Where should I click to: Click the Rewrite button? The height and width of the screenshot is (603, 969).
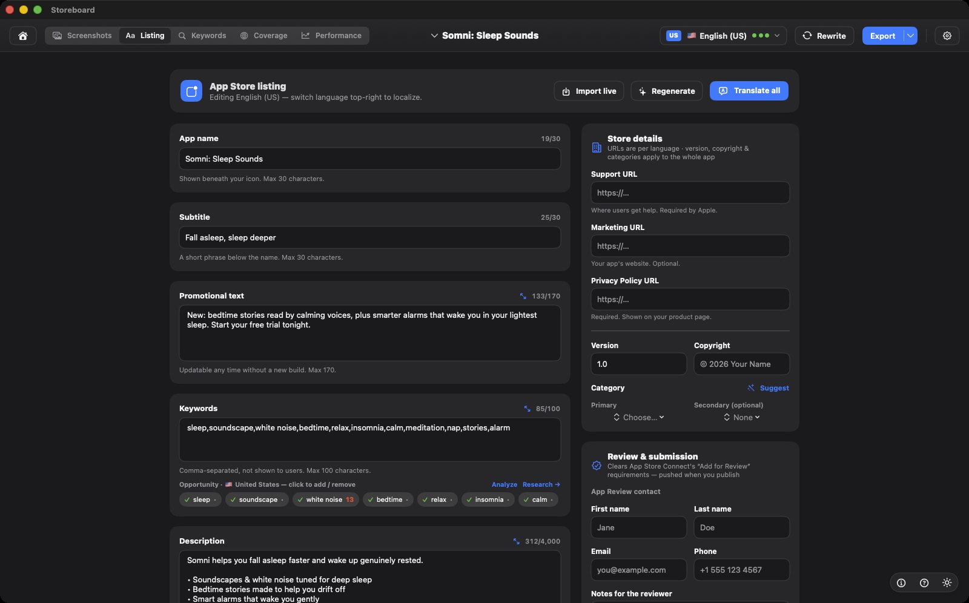(x=824, y=36)
